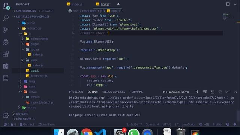Expand the pages folder
The image size is (240, 135).
point(35,44)
